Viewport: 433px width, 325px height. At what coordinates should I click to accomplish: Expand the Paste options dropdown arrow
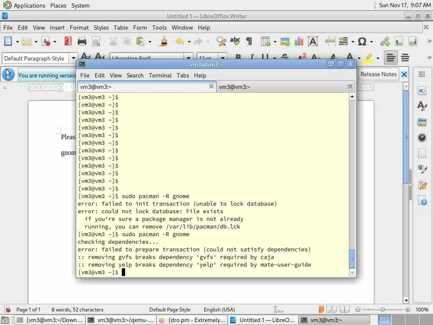(x=150, y=42)
